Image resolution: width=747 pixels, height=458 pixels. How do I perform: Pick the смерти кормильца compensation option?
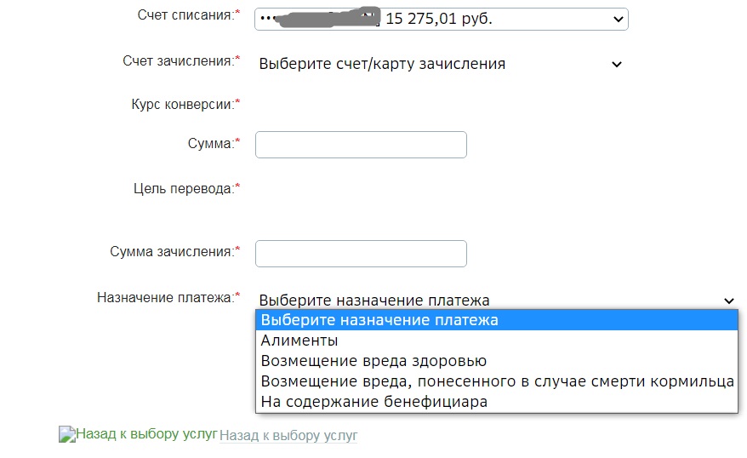[497, 381]
